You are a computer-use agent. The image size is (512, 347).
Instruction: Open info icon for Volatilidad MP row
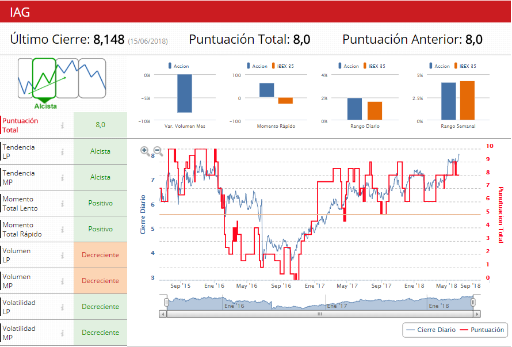pos(62,333)
